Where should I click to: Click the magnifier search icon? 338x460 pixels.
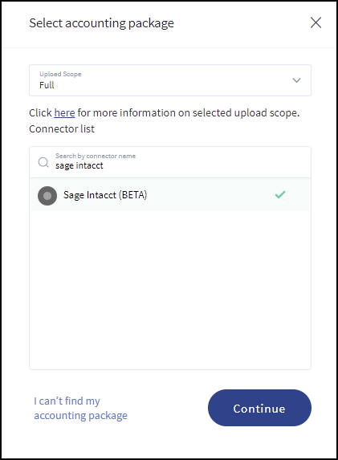(x=43, y=162)
